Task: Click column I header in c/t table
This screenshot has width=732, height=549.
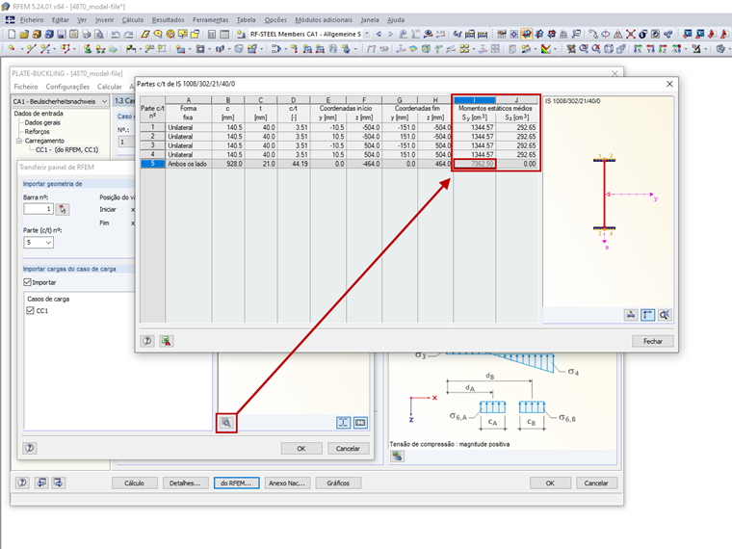Action: click(x=474, y=100)
